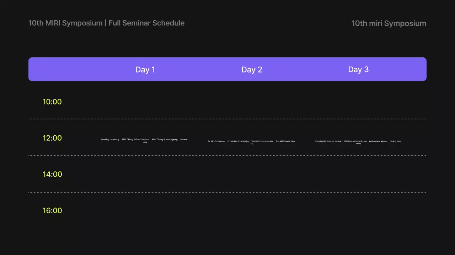455x255 pixels.
Task: Click Dr. Miri Kim Book Signing entry
Action: [x=238, y=141]
